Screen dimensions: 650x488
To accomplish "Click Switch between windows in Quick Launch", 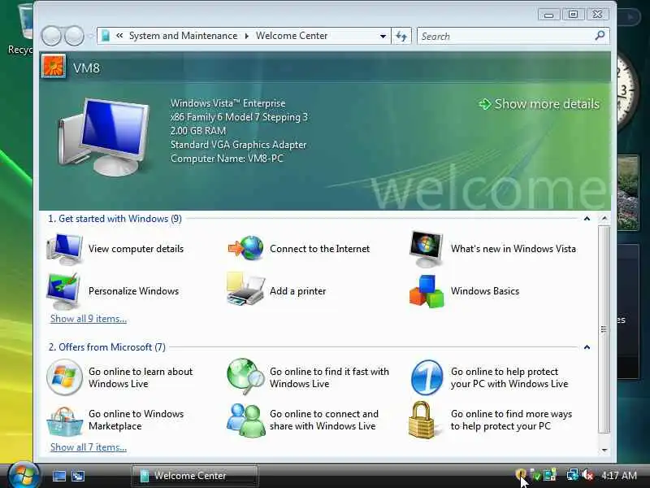I will pos(78,476).
